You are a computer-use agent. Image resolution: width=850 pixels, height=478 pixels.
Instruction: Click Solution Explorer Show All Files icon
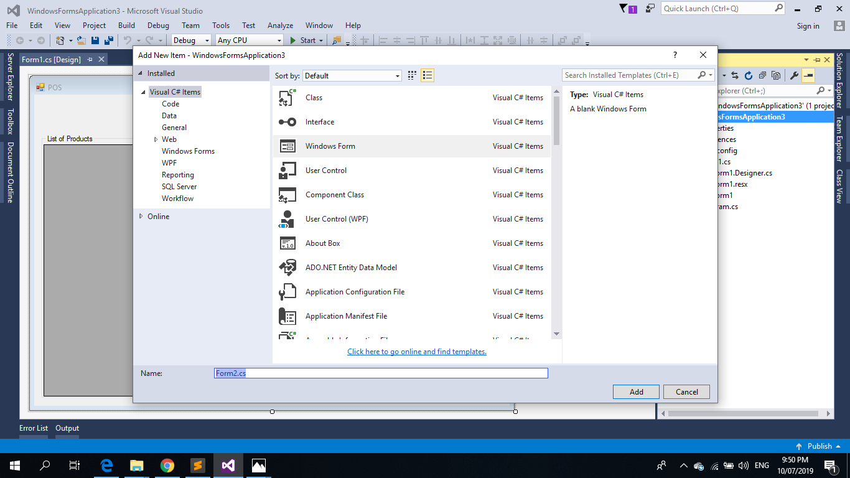[x=776, y=75]
